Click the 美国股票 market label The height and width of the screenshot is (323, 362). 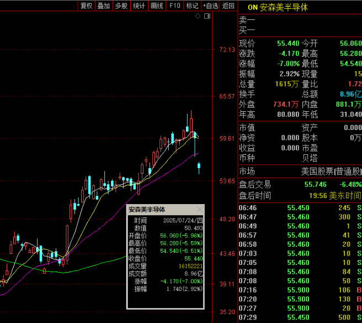point(331,171)
